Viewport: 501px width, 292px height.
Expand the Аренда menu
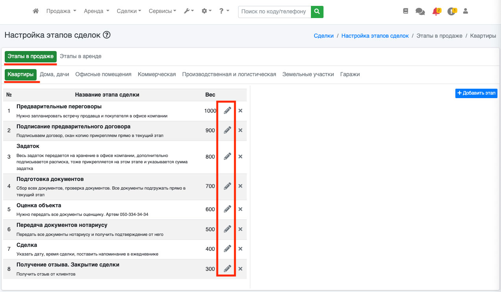[96, 11]
